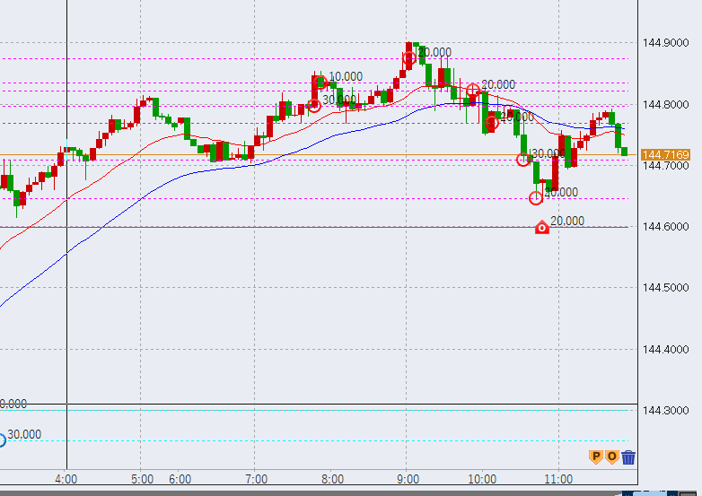Click the red circle marker labeled 10,000
Image resolution: width=702 pixels, height=496 pixels.
point(320,83)
